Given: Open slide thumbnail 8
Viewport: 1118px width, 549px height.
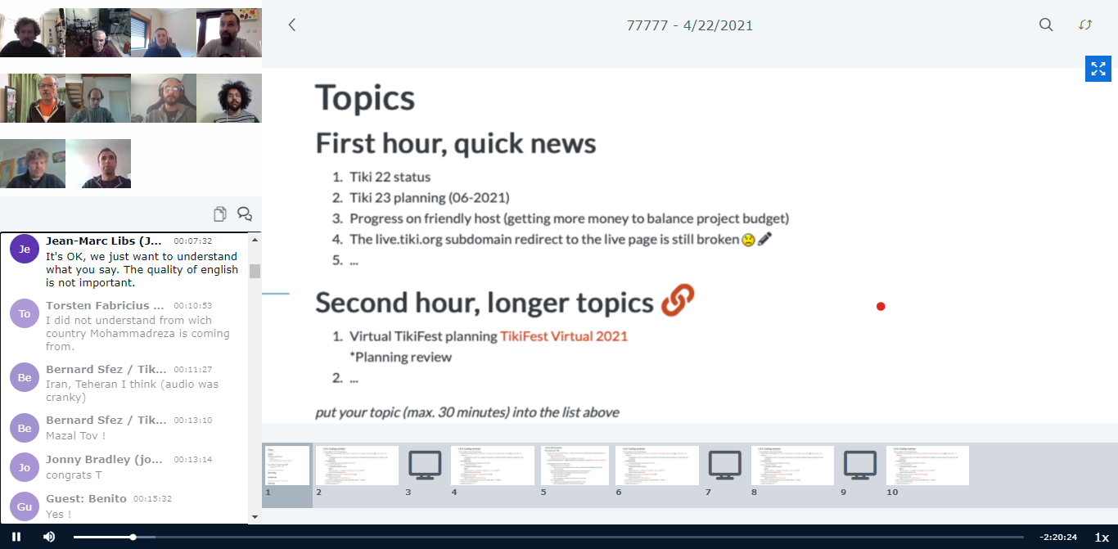Looking at the screenshot, I should 792,466.
